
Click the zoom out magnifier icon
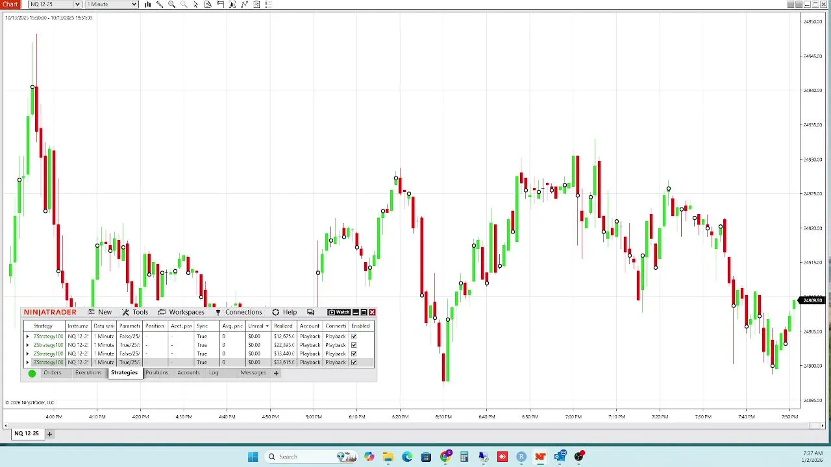click(184, 5)
